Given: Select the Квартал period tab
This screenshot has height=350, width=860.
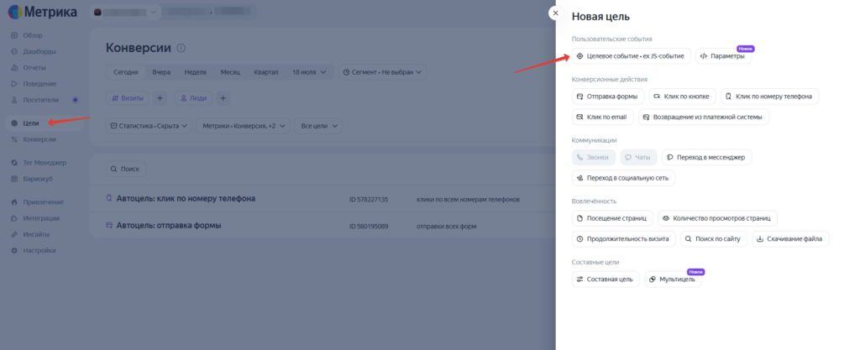Looking at the screenshot, I should [x=266, y=72].
